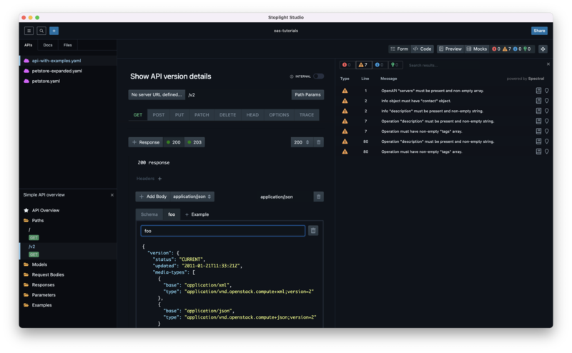Switch to the APIs tab
The image size is (572, 353).
click(29, 45)
